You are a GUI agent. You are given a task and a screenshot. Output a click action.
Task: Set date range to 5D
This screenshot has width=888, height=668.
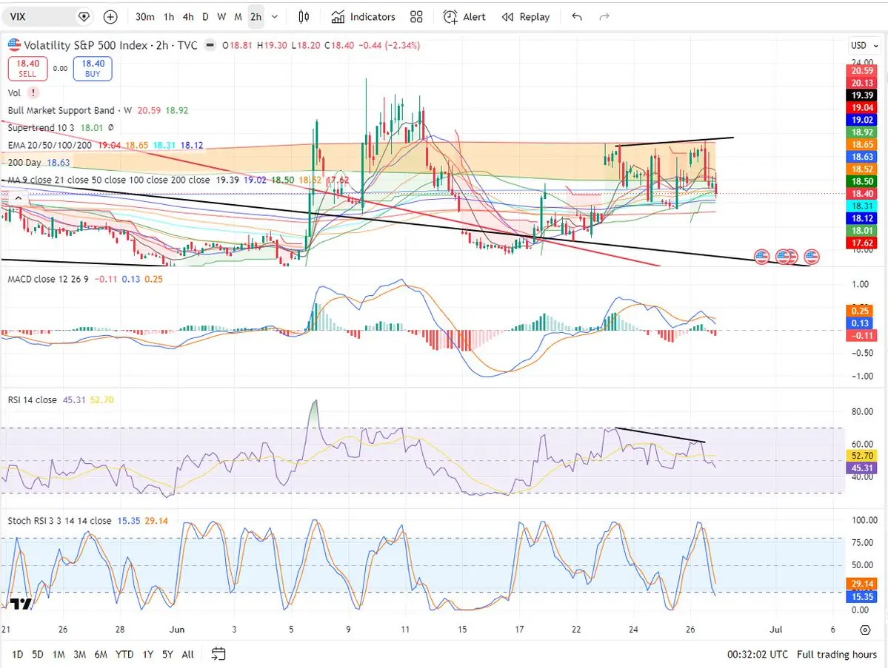[37, 655]
